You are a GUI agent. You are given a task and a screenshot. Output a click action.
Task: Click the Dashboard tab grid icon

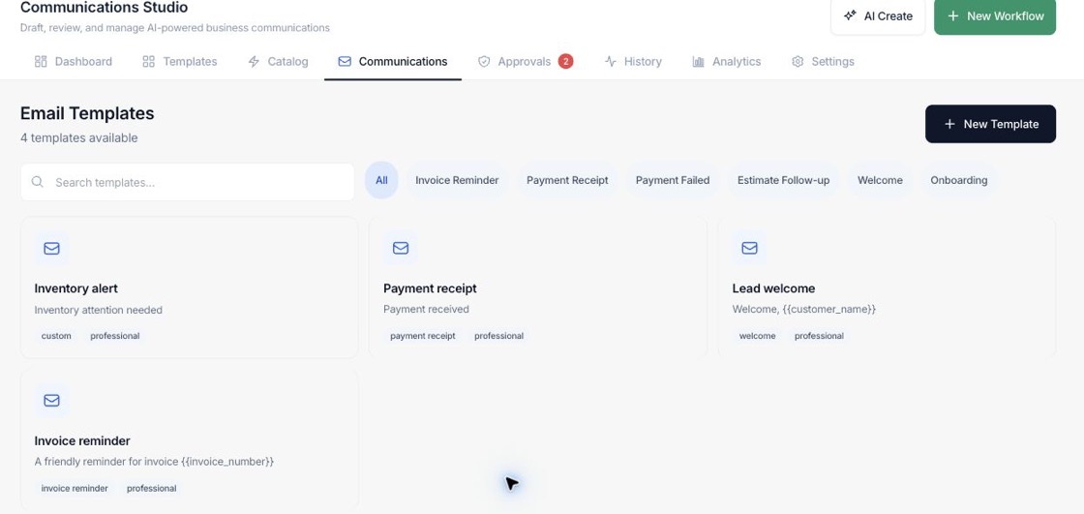point(41,62)
